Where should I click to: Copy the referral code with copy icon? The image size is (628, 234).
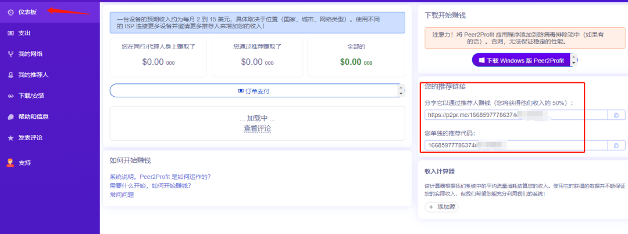(615, 145)
